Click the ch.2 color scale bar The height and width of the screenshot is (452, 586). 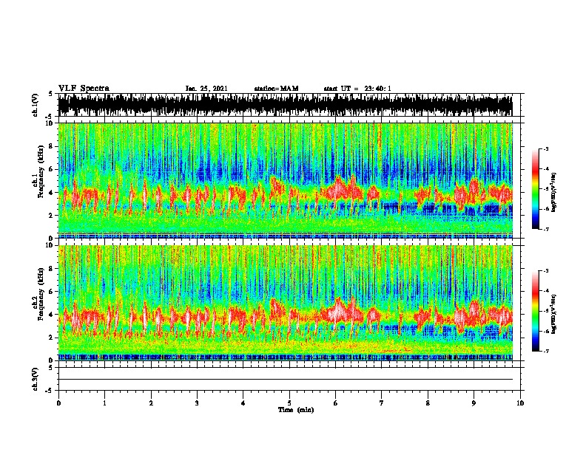(535, 311)
